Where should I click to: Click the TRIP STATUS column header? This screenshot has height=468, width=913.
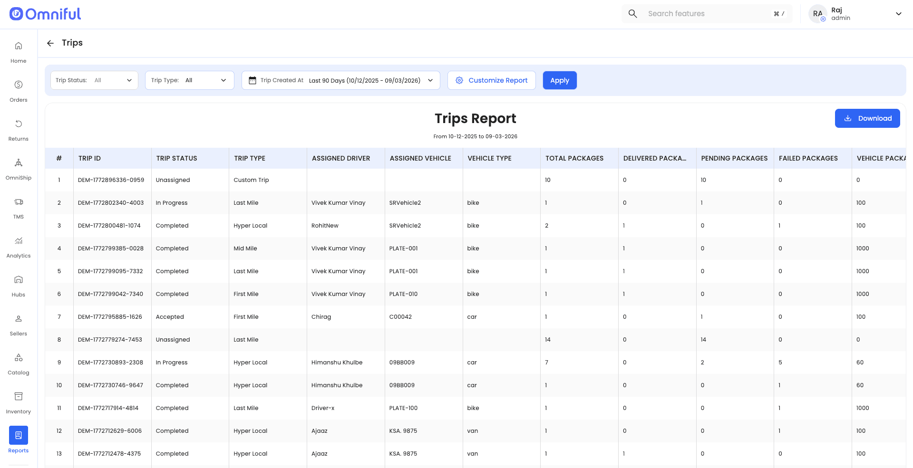(176, 158)
